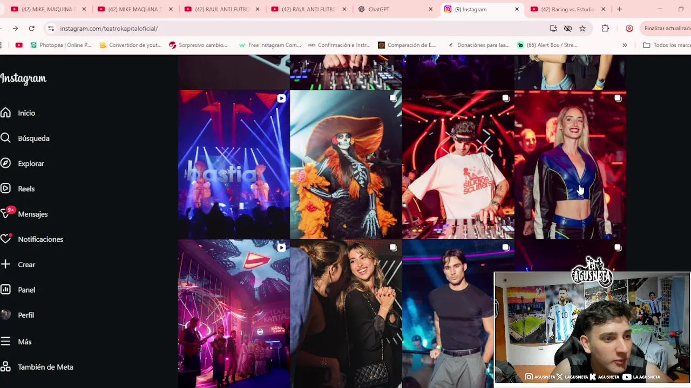Open Más hamburger menu icon
Image resolution: width=691 pixels, height=388 pixels.
pyautogui.click(x=5, y=341)
